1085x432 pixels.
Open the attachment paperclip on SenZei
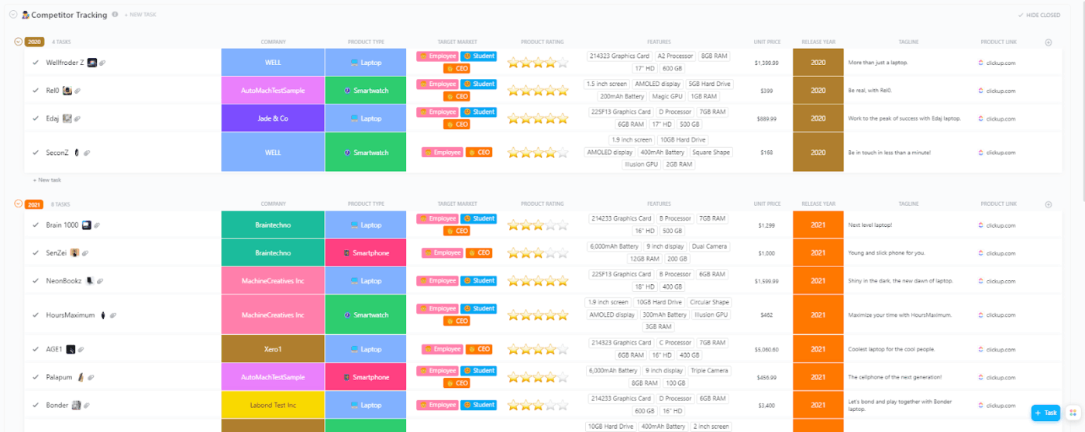point(85,253)
